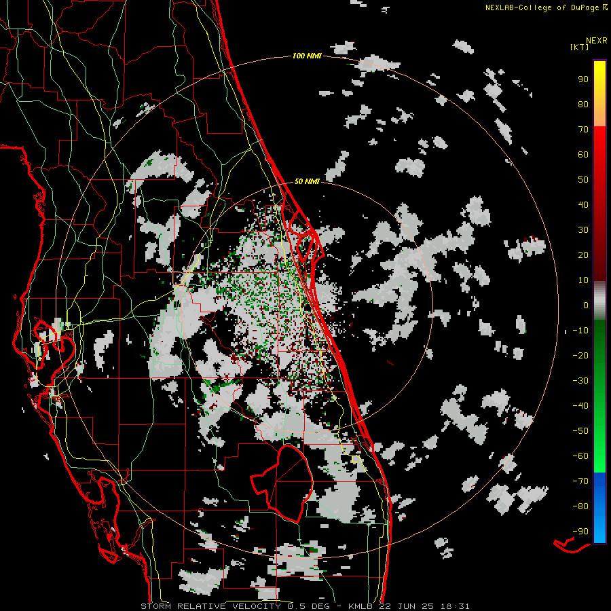The width and height of the screenshot is (611, 611).
Task: Click the 40 value on the velocity scale
Action: (583, 205)
